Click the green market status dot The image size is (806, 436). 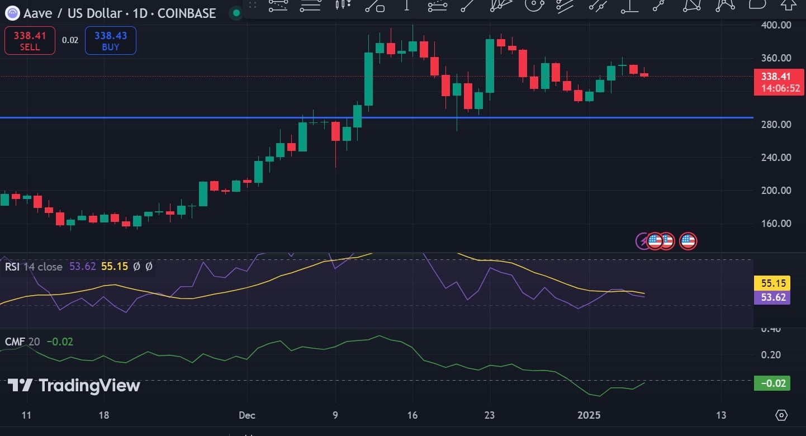click(235, 12)
